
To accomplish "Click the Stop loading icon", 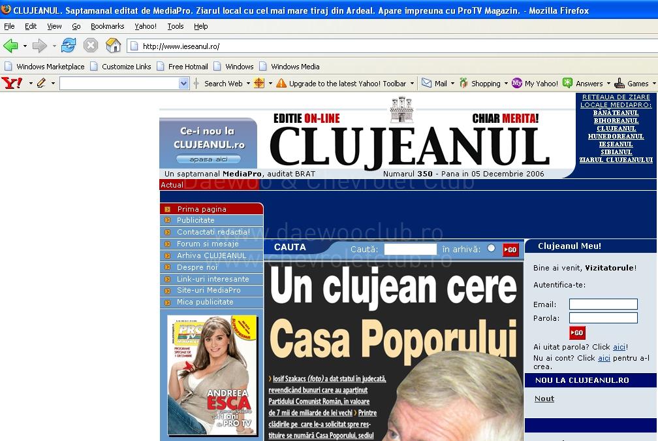I will (x=91, y=46).
